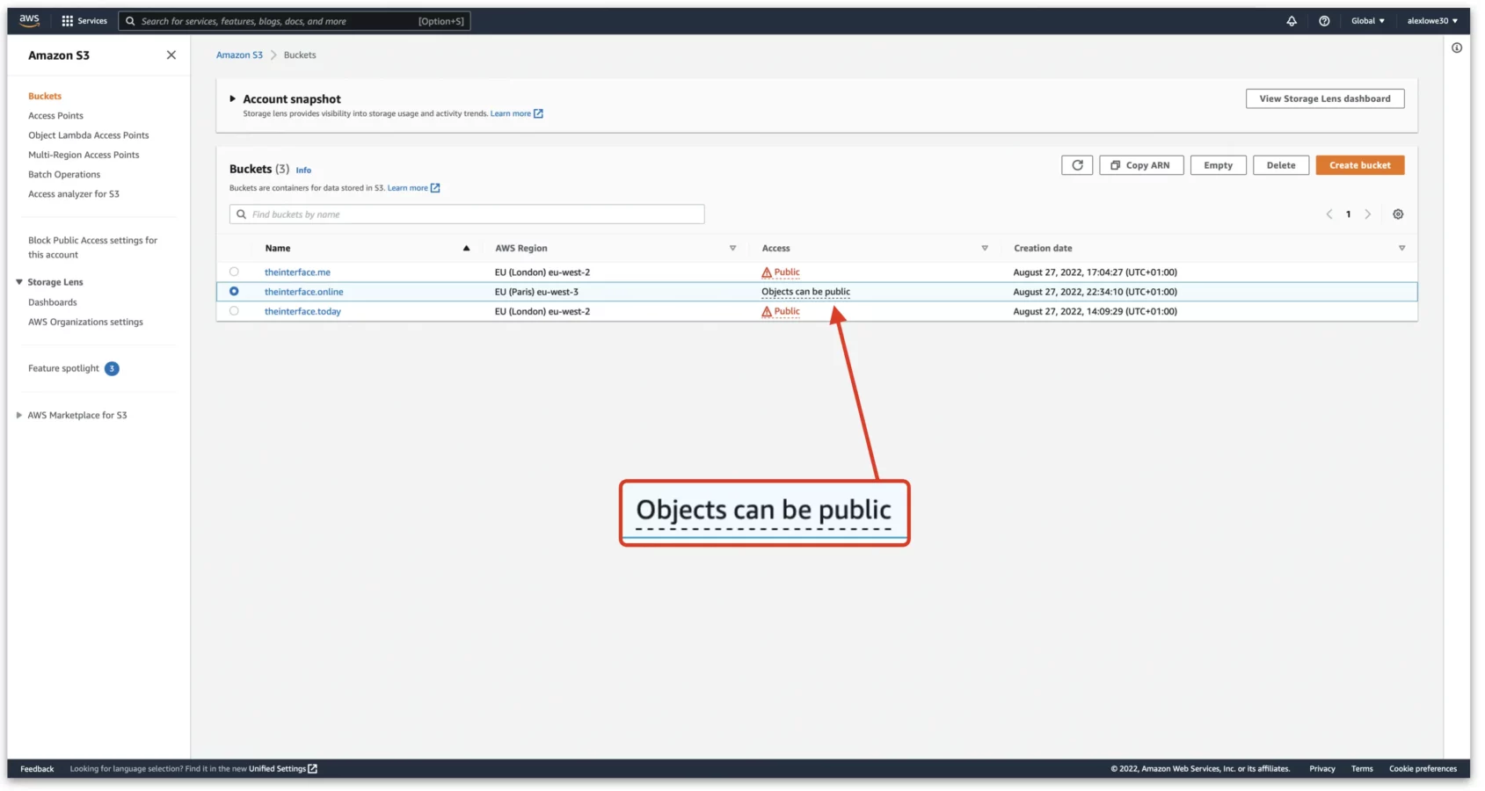The image size is (1485, 791).
Task: Click the Amazon S3 breadcrumb link
Action: tap(239, 54)
